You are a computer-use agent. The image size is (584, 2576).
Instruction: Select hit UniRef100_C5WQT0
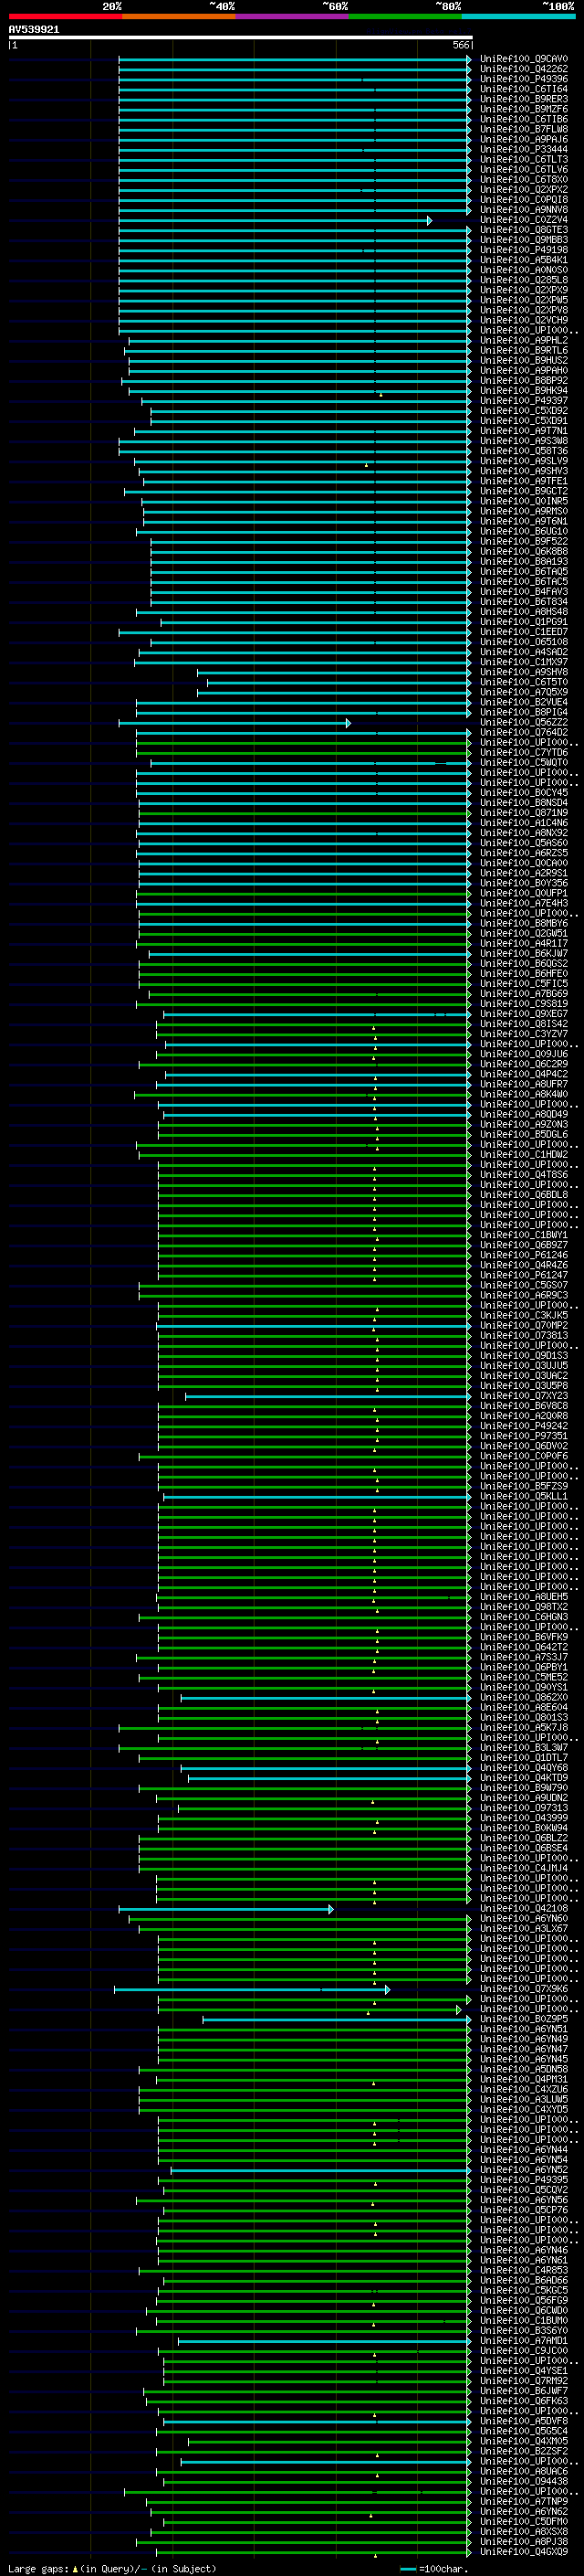(x=524, y=762)
